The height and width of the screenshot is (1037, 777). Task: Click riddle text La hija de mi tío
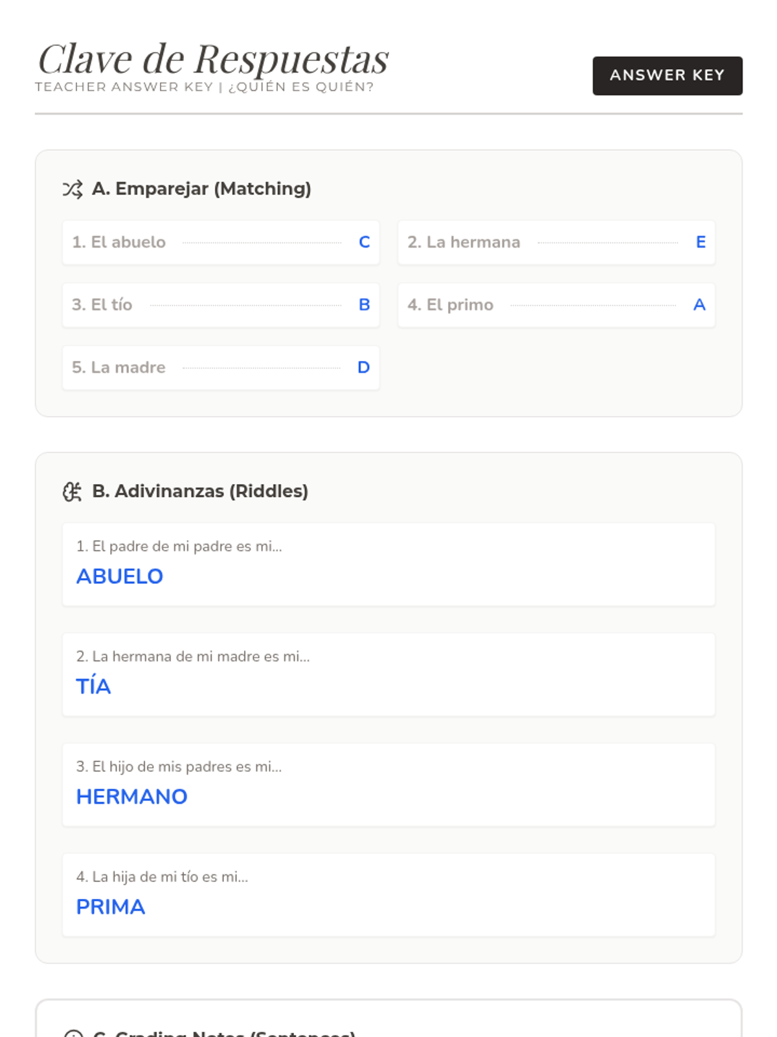click(x=163, y=877)
